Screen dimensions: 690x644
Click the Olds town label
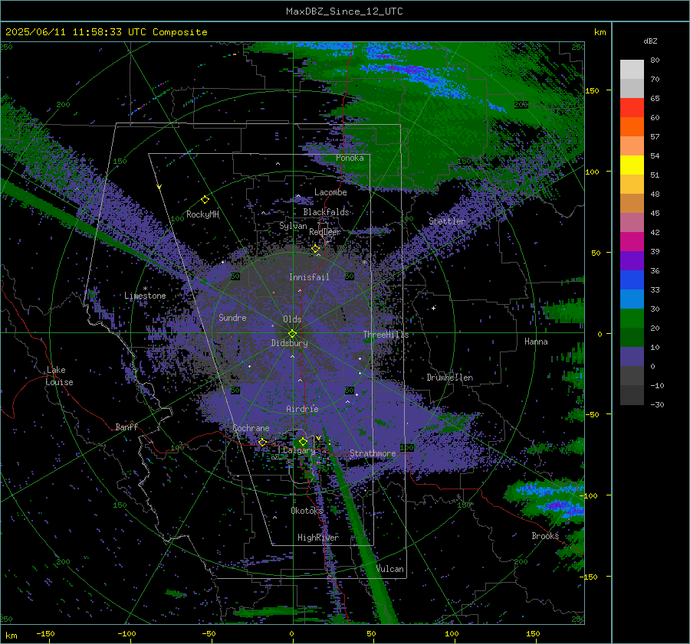click(292, 319)
